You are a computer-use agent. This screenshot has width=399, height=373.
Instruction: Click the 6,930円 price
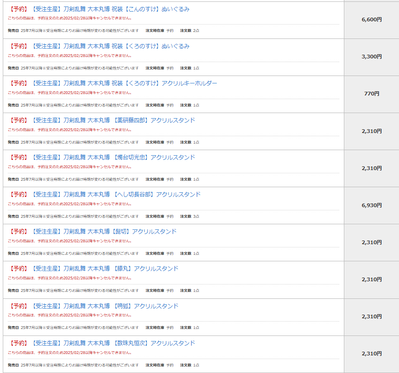[x=372, y=205]
